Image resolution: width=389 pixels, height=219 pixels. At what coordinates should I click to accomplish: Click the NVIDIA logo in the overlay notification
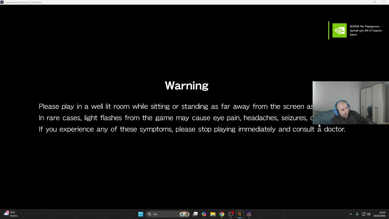[x=339, y=30]
